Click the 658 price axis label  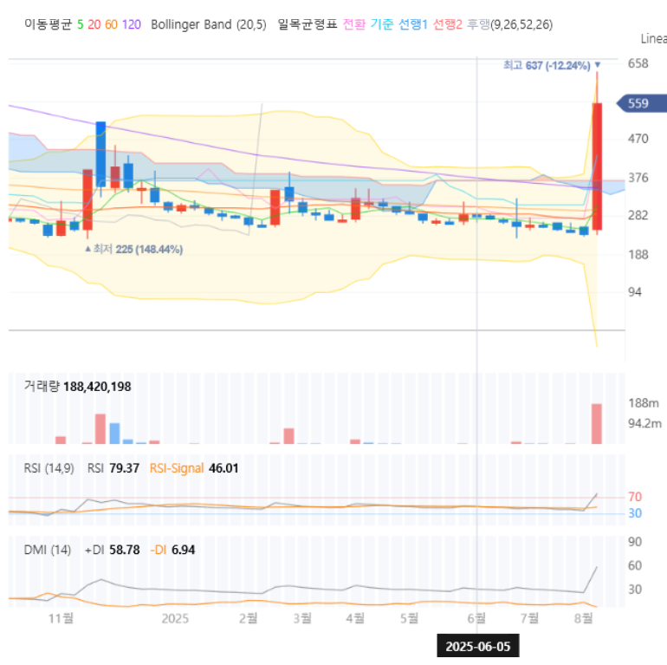638,63
